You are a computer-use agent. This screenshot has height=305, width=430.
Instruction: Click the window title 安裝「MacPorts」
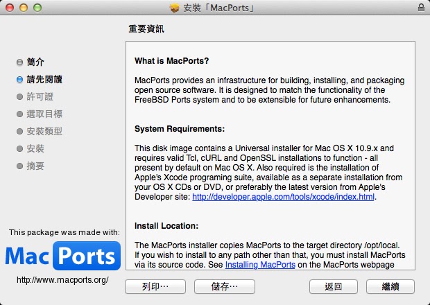[x=219, y=8]
